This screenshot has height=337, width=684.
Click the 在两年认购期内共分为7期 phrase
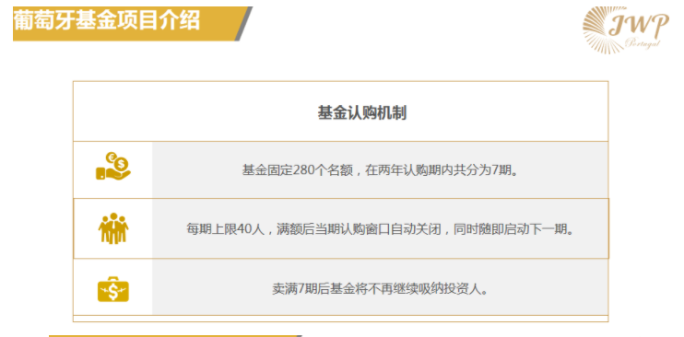pyautogui.click(x=442, y=170)
